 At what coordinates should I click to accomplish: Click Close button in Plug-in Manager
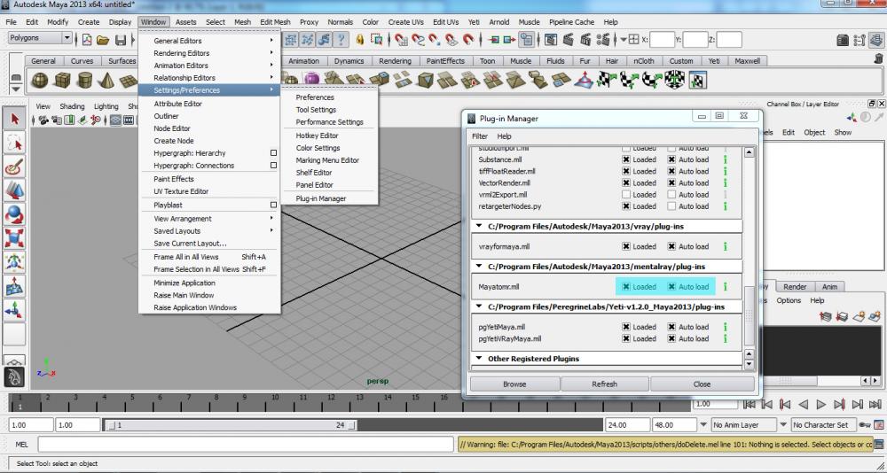click(702, 384)
